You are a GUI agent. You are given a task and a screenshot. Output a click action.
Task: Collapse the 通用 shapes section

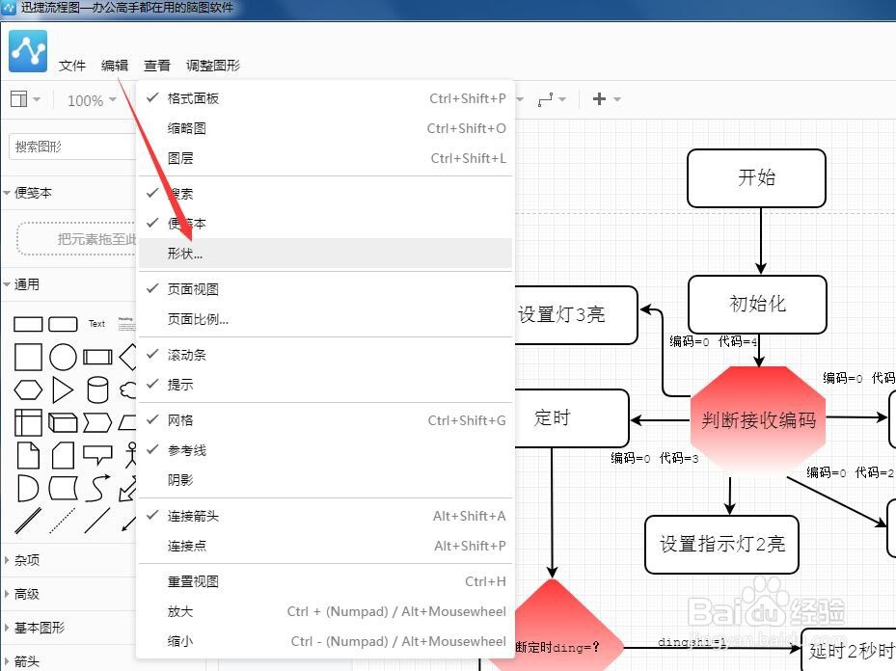26,283
